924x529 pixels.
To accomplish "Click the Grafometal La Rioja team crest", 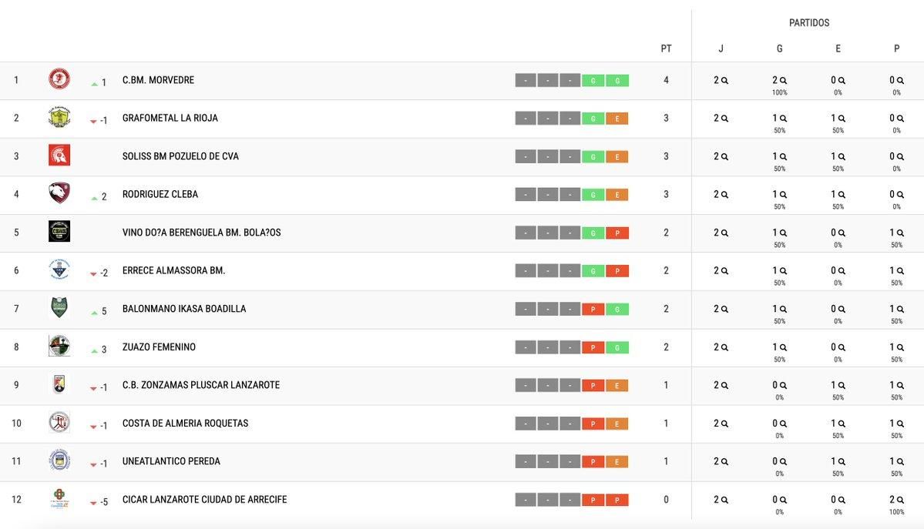I will 59,118.
